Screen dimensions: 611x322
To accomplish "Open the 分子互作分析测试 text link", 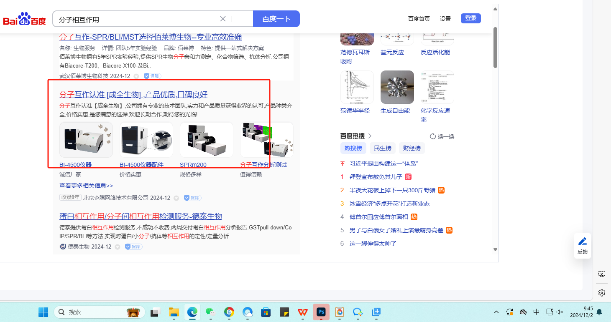I will (x=263, y=165).
